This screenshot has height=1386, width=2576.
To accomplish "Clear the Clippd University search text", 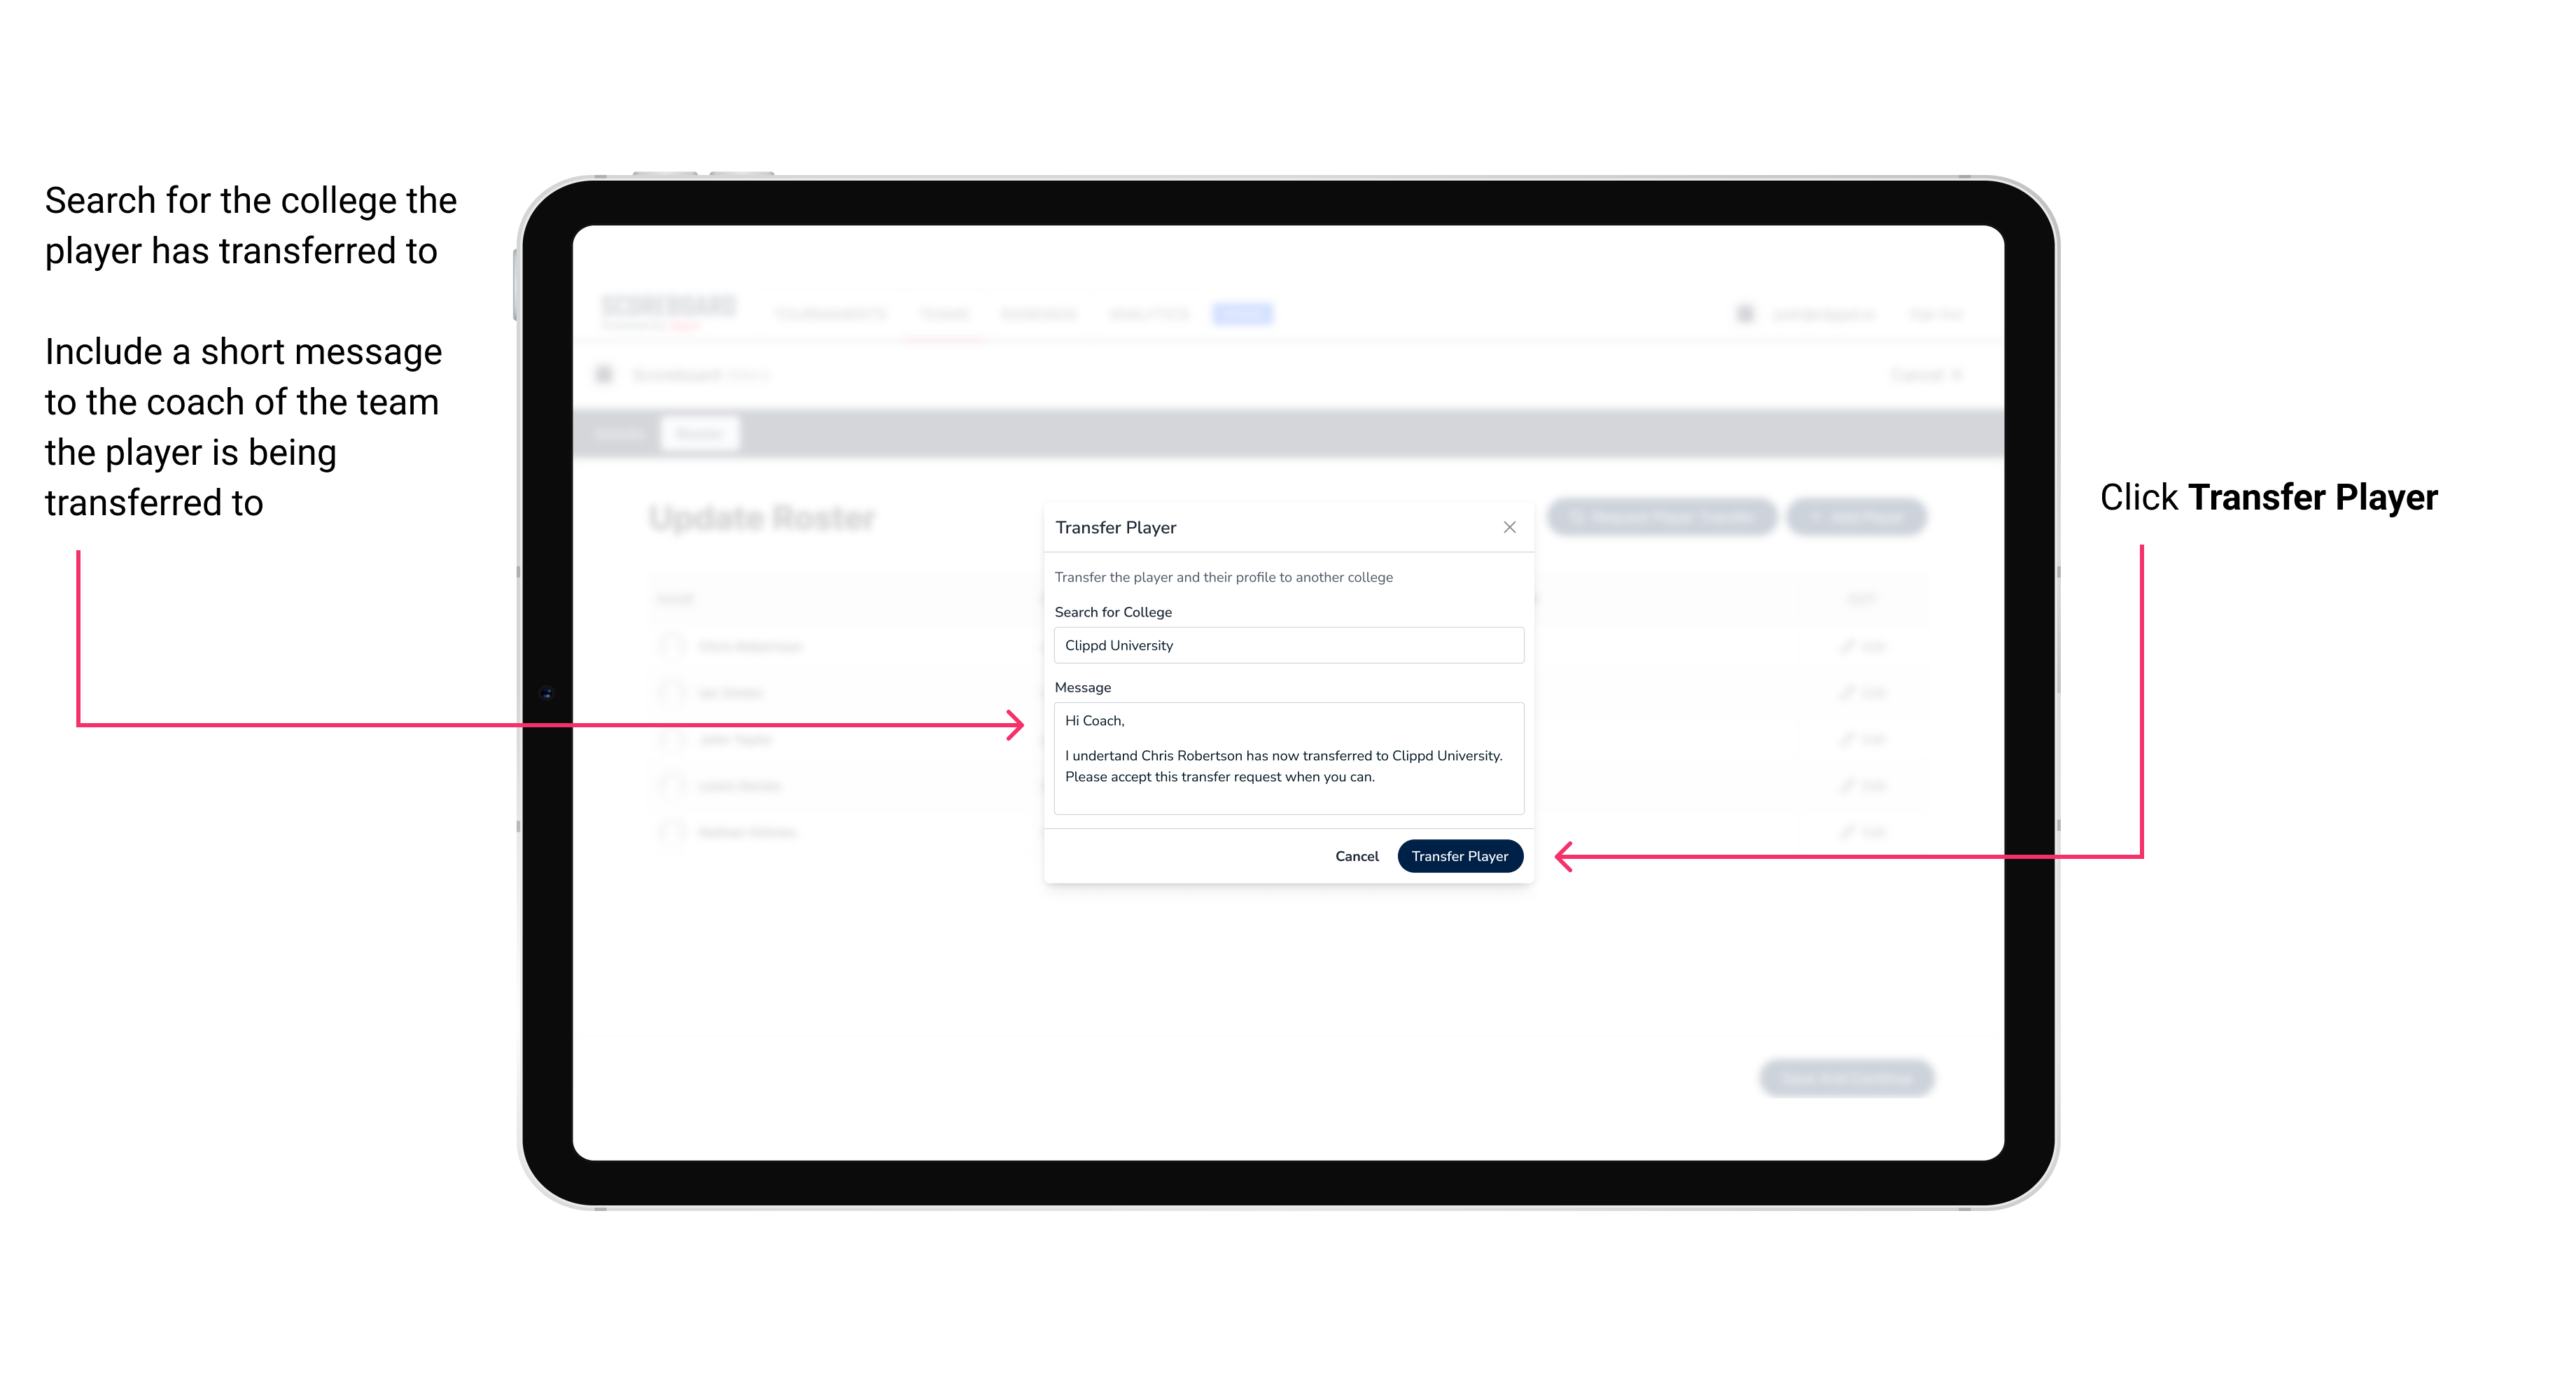I will pyautogui.click(x=1283, y=647).
